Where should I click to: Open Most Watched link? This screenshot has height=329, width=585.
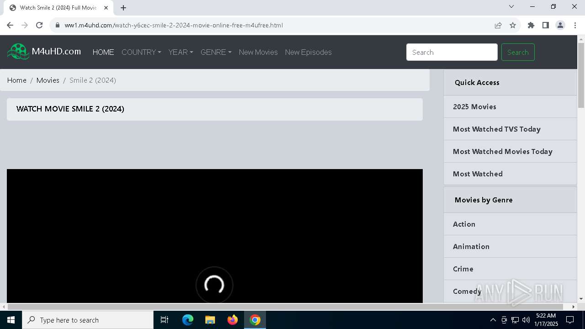coord(510,174)
